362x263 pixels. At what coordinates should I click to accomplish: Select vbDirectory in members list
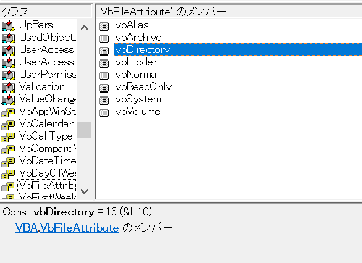pyautogui.click(x=238, y=49)
